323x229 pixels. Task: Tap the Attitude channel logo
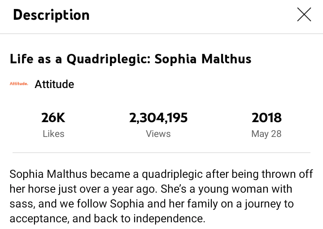pos(19,84)
